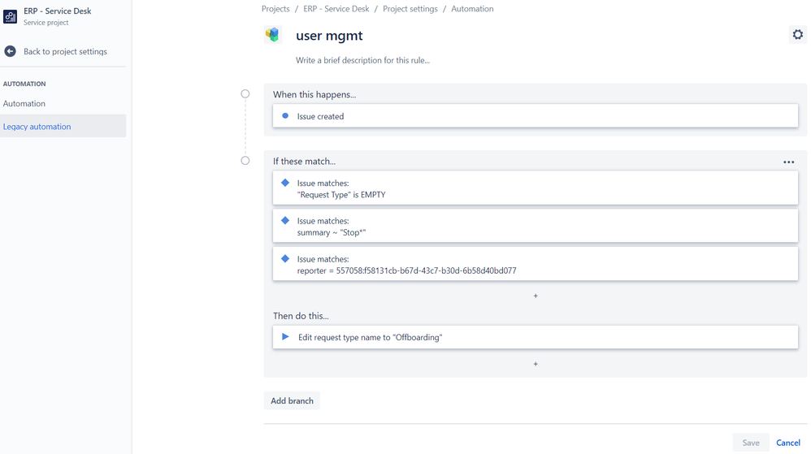Image resolution: width=811 pixels, height=454 pixels.
Task: Select the If these match timeline node
Action: point(245,160)
